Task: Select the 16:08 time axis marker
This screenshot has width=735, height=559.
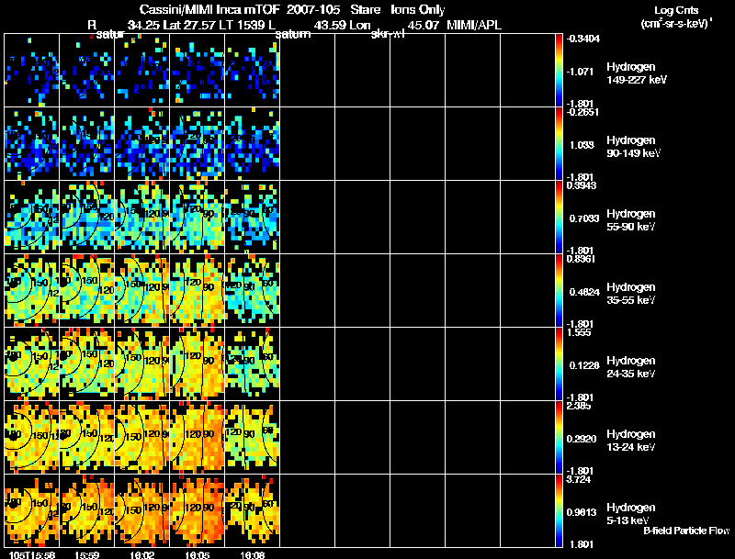Action: tap(252, 554)
